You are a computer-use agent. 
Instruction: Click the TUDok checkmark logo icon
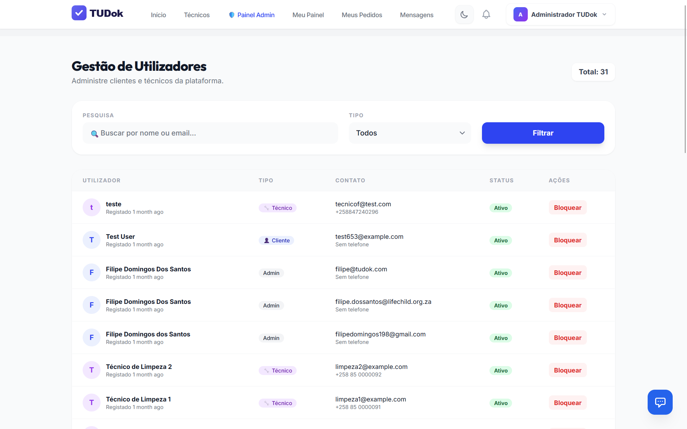click(x=79, y=13)
